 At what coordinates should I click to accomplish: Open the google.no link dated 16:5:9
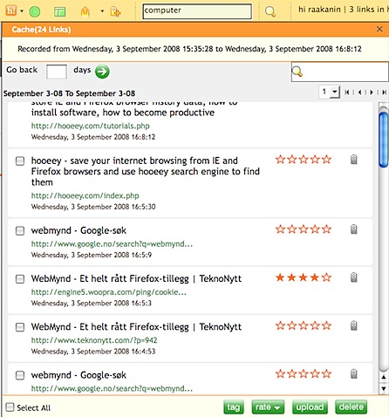pos(112,243)
